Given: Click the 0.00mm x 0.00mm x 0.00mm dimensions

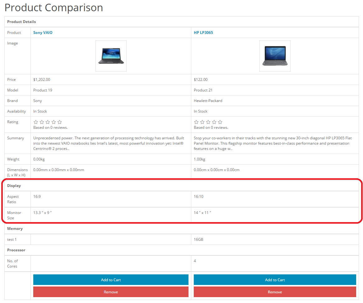Looking at the screenshot, I should pyautogui.click(x=58, y=170).
